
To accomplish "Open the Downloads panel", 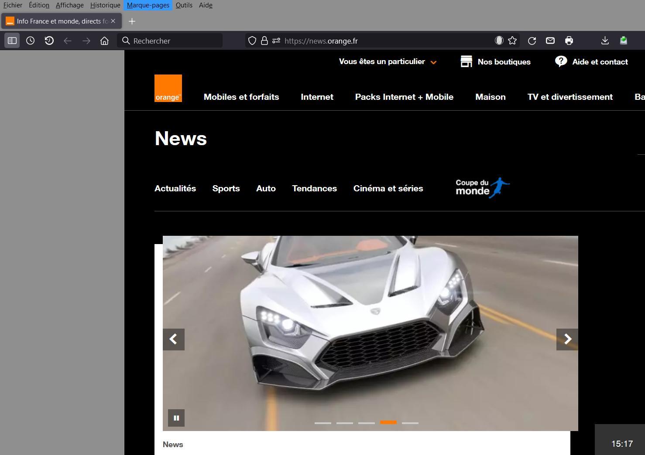I will [605, 41].
